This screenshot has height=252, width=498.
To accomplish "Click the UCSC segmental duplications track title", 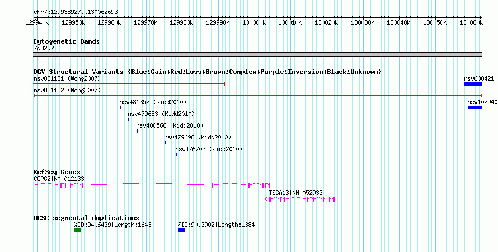I will coord(86,218).
